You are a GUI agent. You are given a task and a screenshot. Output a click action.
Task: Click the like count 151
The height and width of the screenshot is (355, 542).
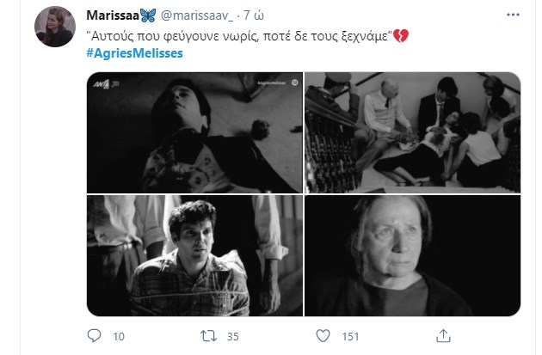click(x=350, y=336)
